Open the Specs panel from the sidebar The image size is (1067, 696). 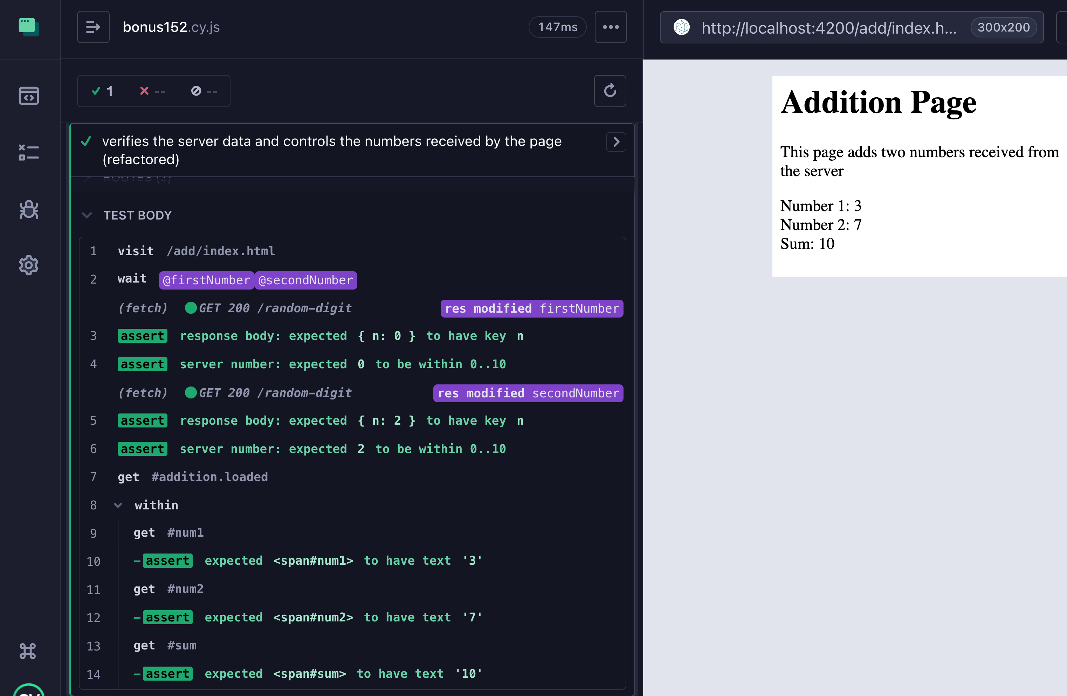pos(28,96)
